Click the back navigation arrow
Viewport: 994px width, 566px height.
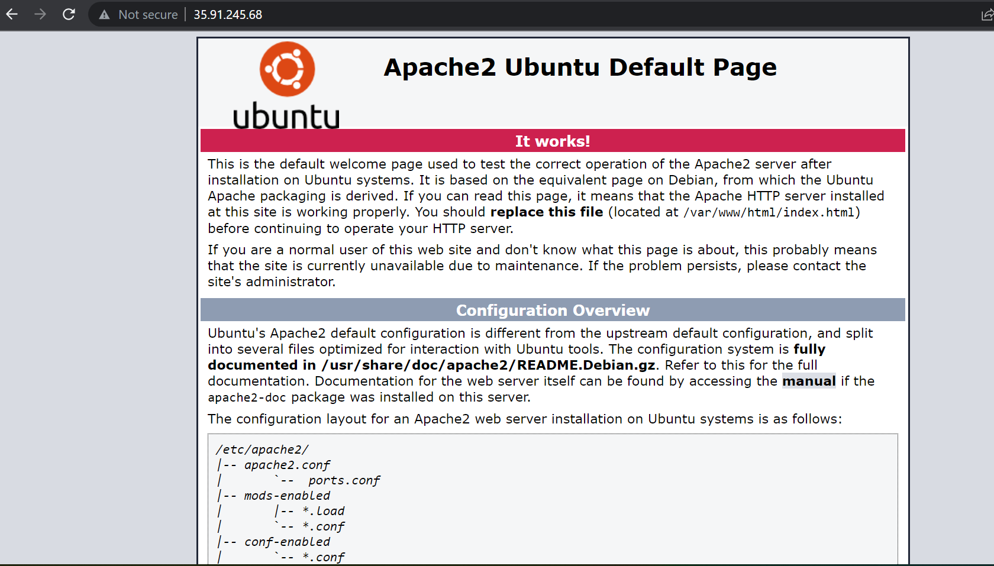point(12,14)
